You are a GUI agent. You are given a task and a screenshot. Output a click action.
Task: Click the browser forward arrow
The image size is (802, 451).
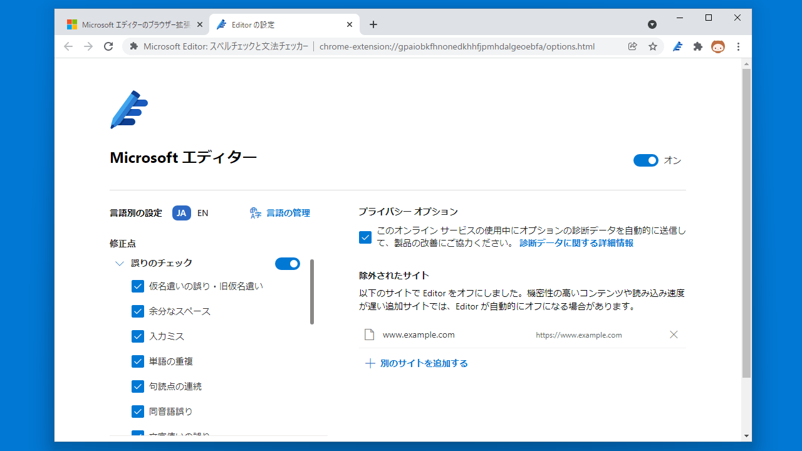click(x=88, y=46)
